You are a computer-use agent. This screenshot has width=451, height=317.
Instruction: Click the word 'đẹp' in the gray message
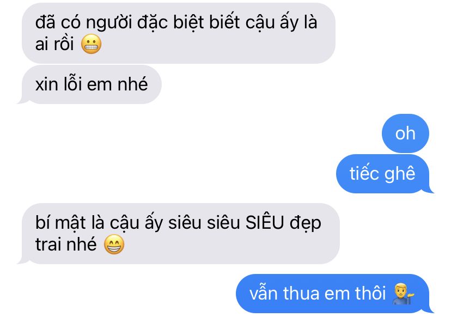pos(306,223)
